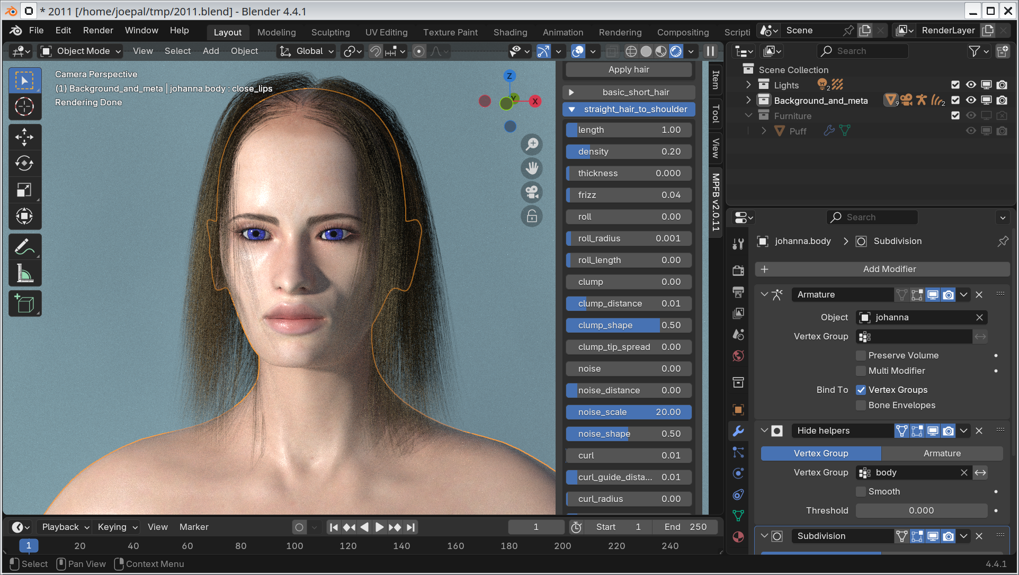Open the Object Mode dropdown
This screenshot has width=1019, height=575.
click(x=82, y=51)
